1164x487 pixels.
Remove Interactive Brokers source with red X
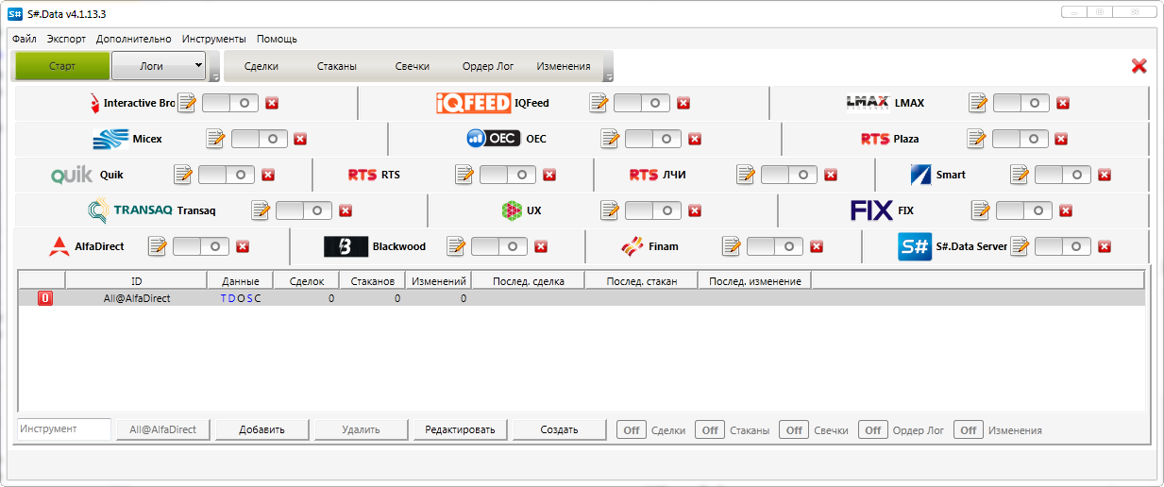click(x=272, y=103)
